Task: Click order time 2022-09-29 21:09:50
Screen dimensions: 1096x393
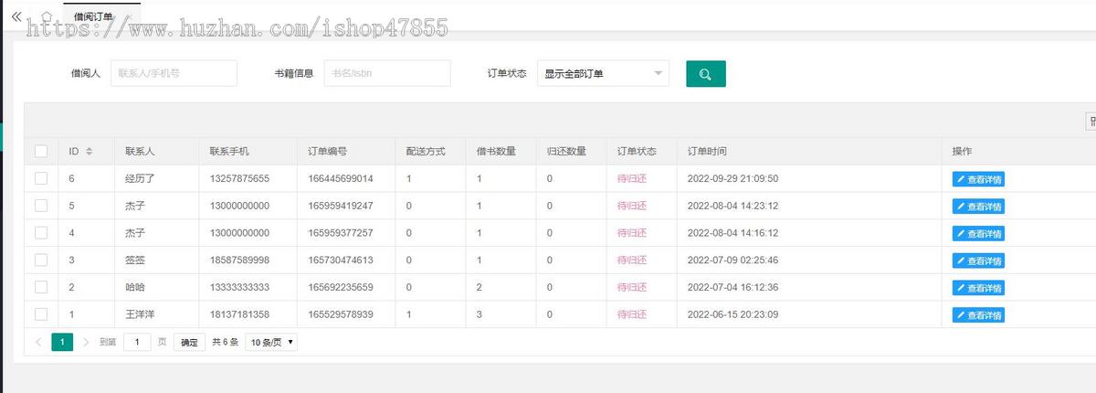Action: click(x=732, y=178)
